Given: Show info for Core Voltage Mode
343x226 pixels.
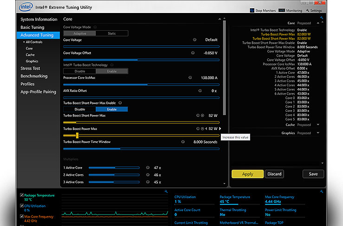Looking at the screenshot, I should point(95,27).
